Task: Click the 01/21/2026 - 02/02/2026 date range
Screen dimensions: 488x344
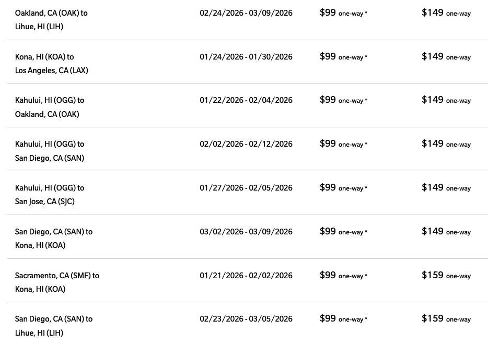Action: click(x=246, y=276)
